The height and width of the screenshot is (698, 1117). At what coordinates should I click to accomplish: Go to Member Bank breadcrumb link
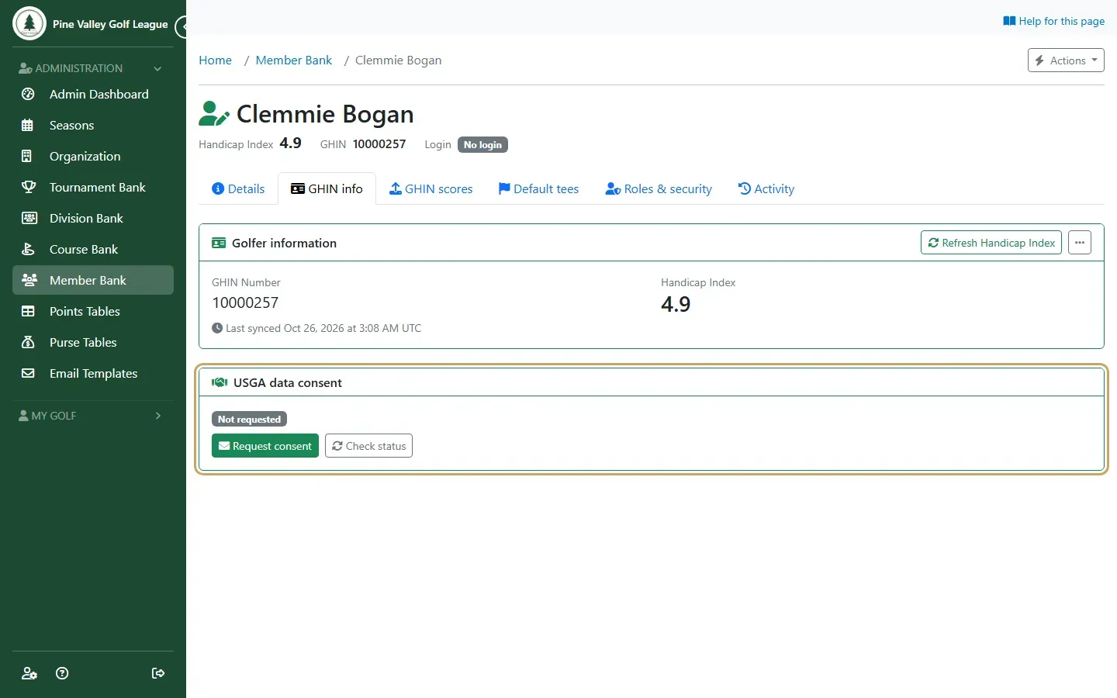pyautogui.click(x=293, y=60)
